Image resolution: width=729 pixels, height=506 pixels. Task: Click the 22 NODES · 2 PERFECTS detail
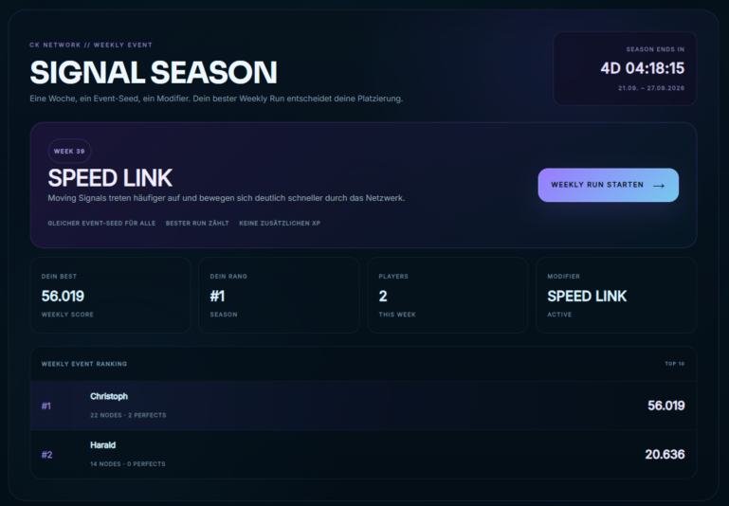click(128, 415)
